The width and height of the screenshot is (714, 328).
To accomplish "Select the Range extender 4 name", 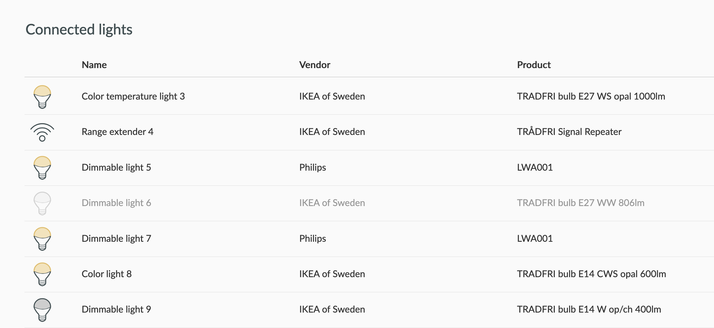I will pyautogui.click(x=117, y=132).
